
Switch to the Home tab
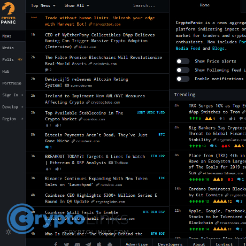tap(205, 5)
